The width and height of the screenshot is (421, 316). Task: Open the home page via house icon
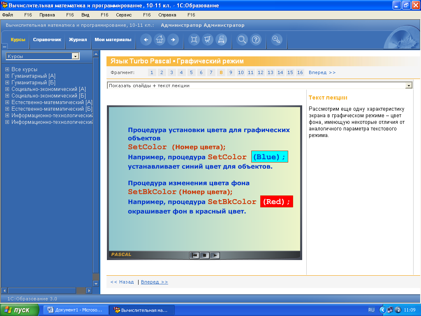click(x=160, y=40)
